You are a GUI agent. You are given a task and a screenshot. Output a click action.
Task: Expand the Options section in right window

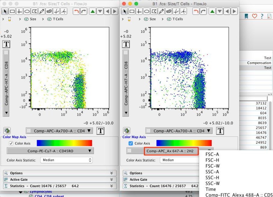click(161, 173)
